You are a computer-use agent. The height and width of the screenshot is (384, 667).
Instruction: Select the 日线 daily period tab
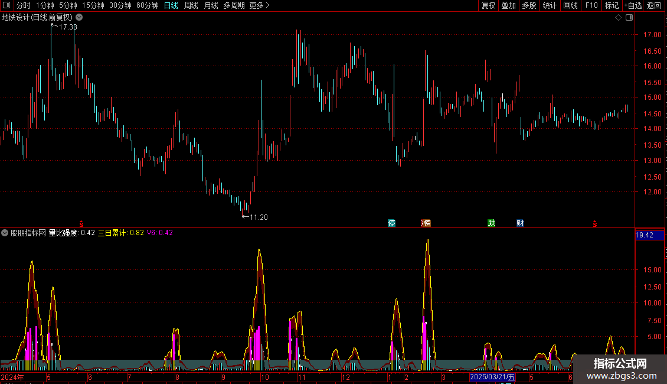click(x=171, y=5)
